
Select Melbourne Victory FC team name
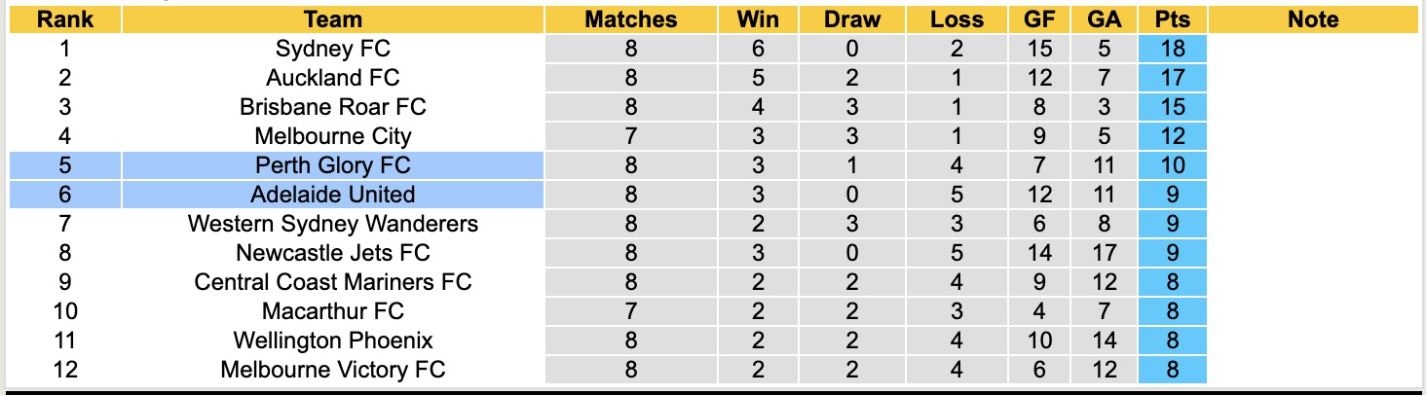[332, 370]
